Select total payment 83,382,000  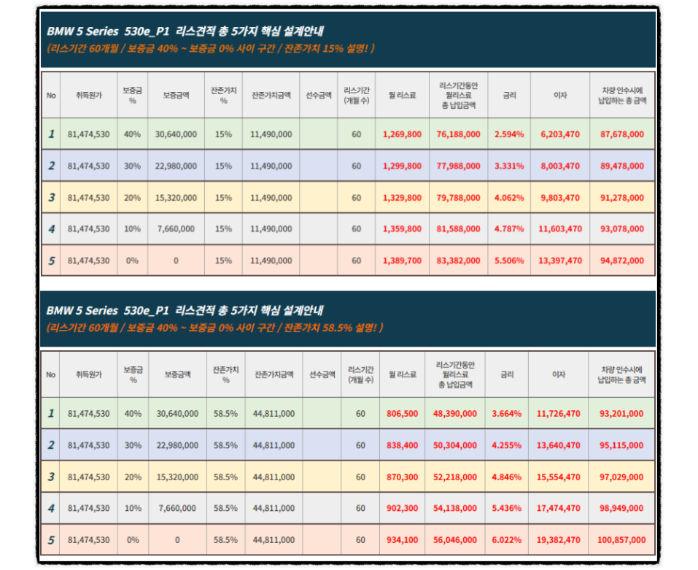click(458, 261)
